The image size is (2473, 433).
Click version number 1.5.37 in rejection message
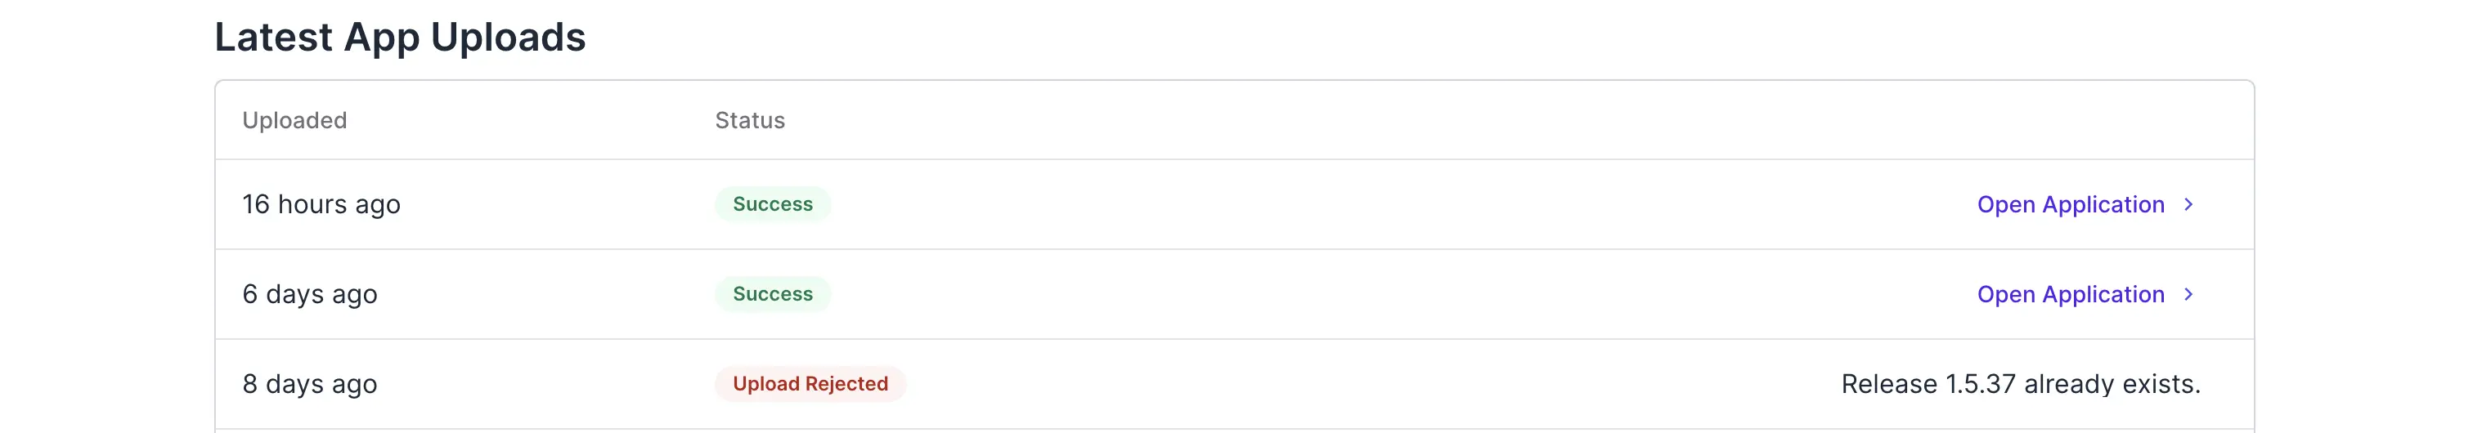pyautogui.click(x=1980, y=384)
